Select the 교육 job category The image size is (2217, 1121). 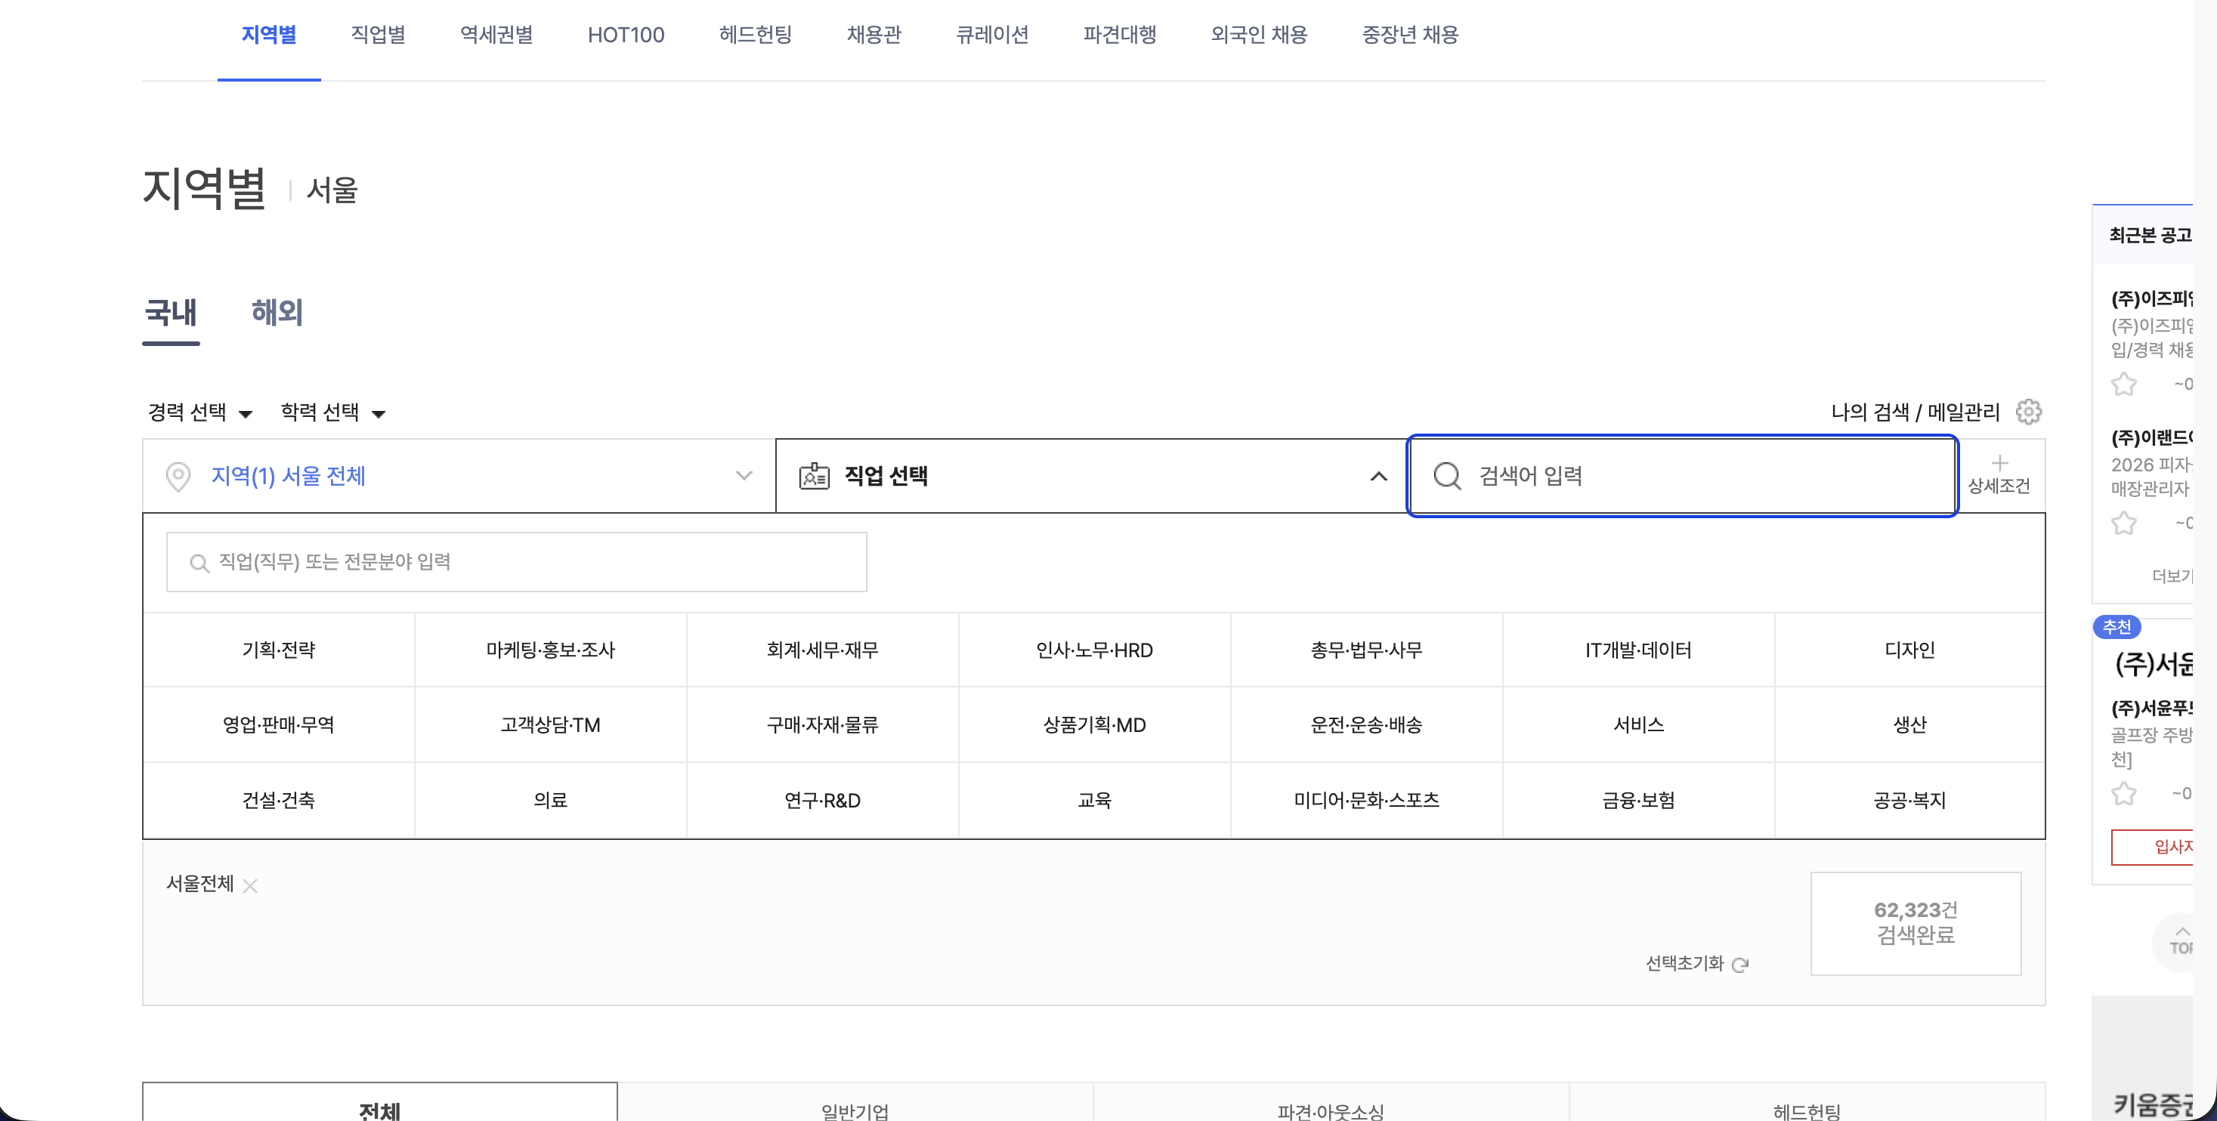1094,800
